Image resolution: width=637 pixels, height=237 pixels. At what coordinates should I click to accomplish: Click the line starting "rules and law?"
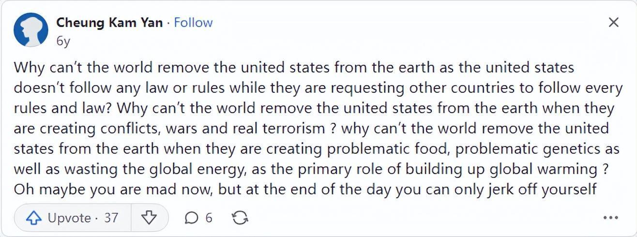[314, 108]
